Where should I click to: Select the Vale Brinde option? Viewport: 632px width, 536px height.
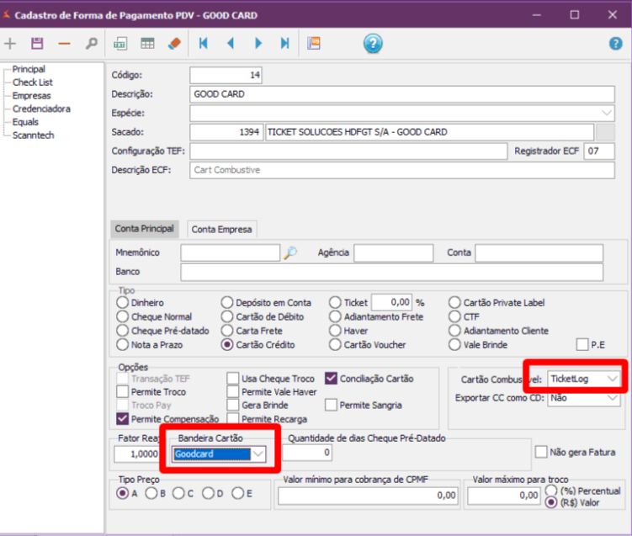[454, 345]
